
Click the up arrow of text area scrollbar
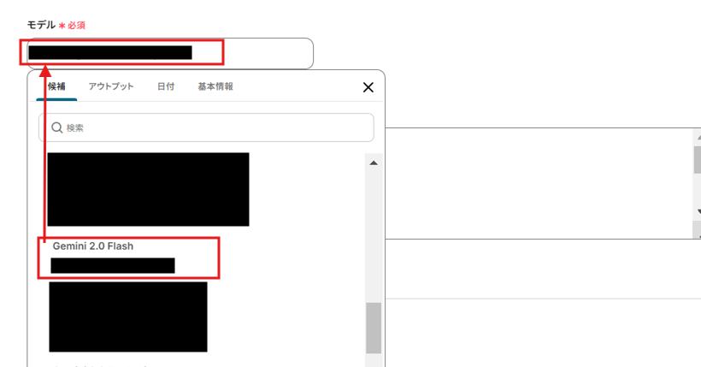pos(698,137)
